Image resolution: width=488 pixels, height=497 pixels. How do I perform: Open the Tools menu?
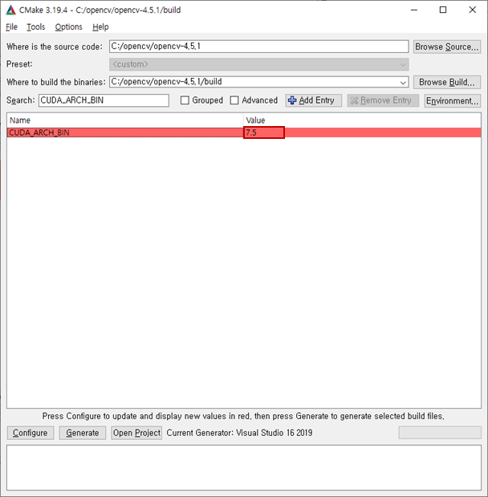point(36,27)
